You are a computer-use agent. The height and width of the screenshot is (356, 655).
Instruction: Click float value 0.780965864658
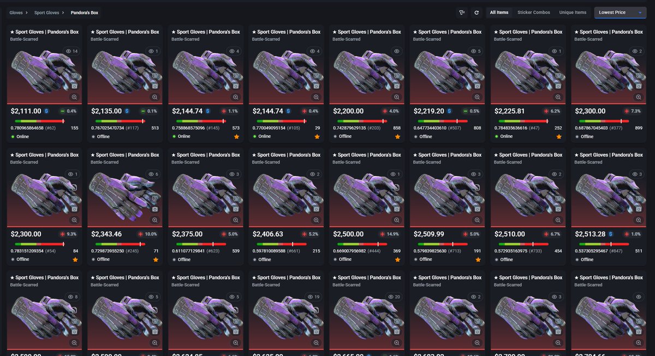point(26,128)
